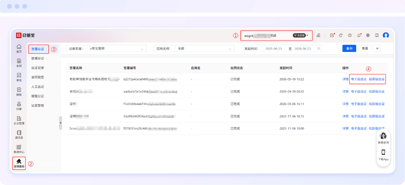Click 电子版出证 for the 2026-05-19 15:22 row
Screen dimensions: 405x185
(358, 79)
